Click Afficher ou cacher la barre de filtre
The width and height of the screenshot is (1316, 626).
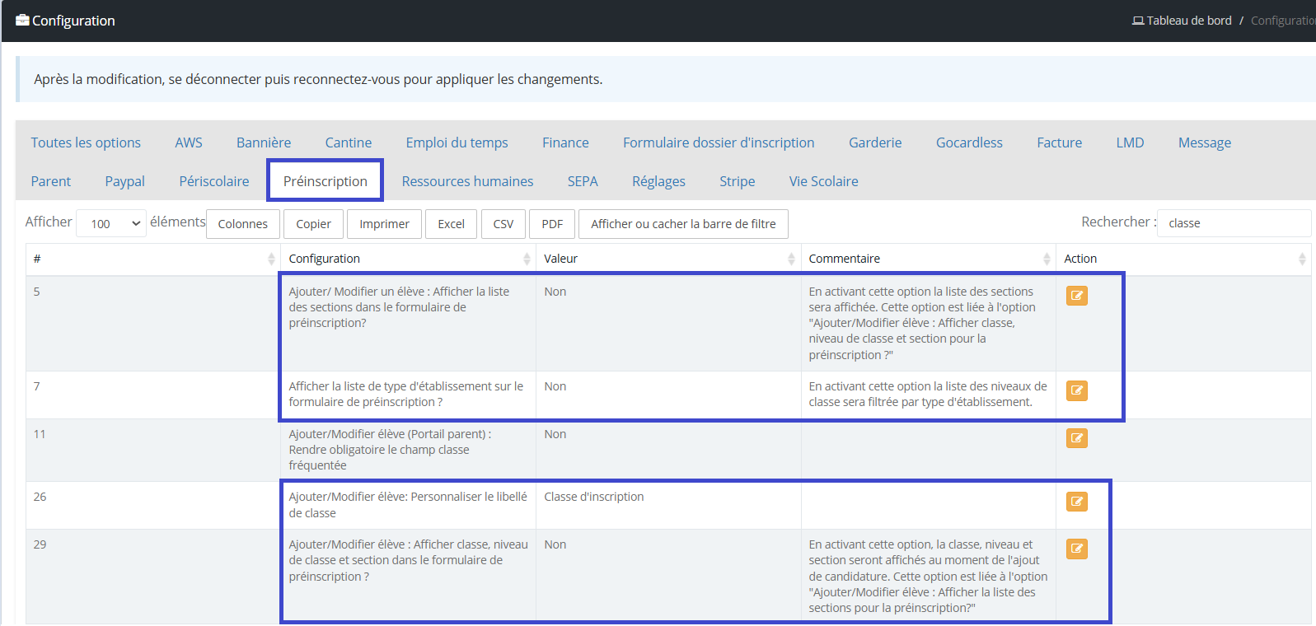(684, 224)
